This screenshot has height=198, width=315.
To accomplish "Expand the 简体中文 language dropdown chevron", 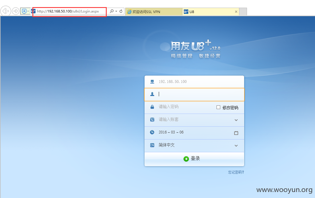I will [236, 146].
